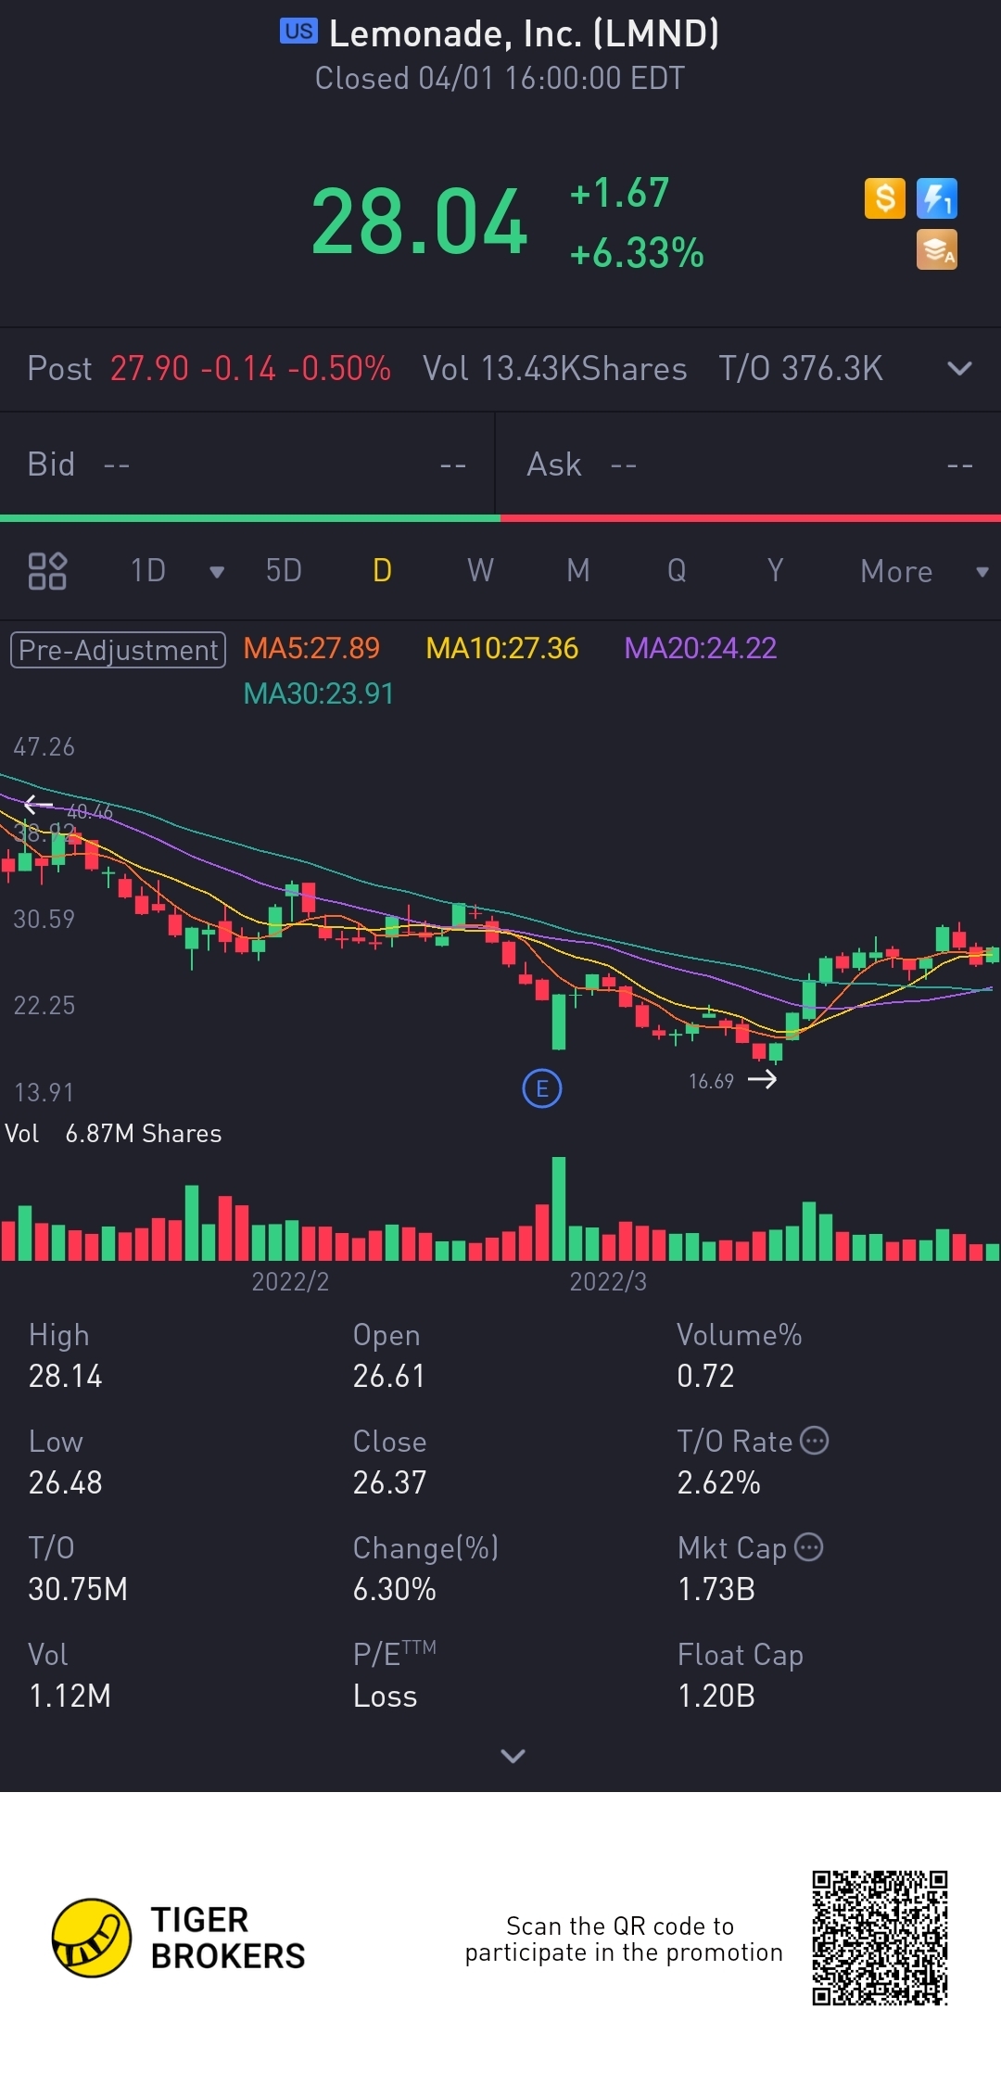Tap the High 28.14 value

coord(65,1376)
